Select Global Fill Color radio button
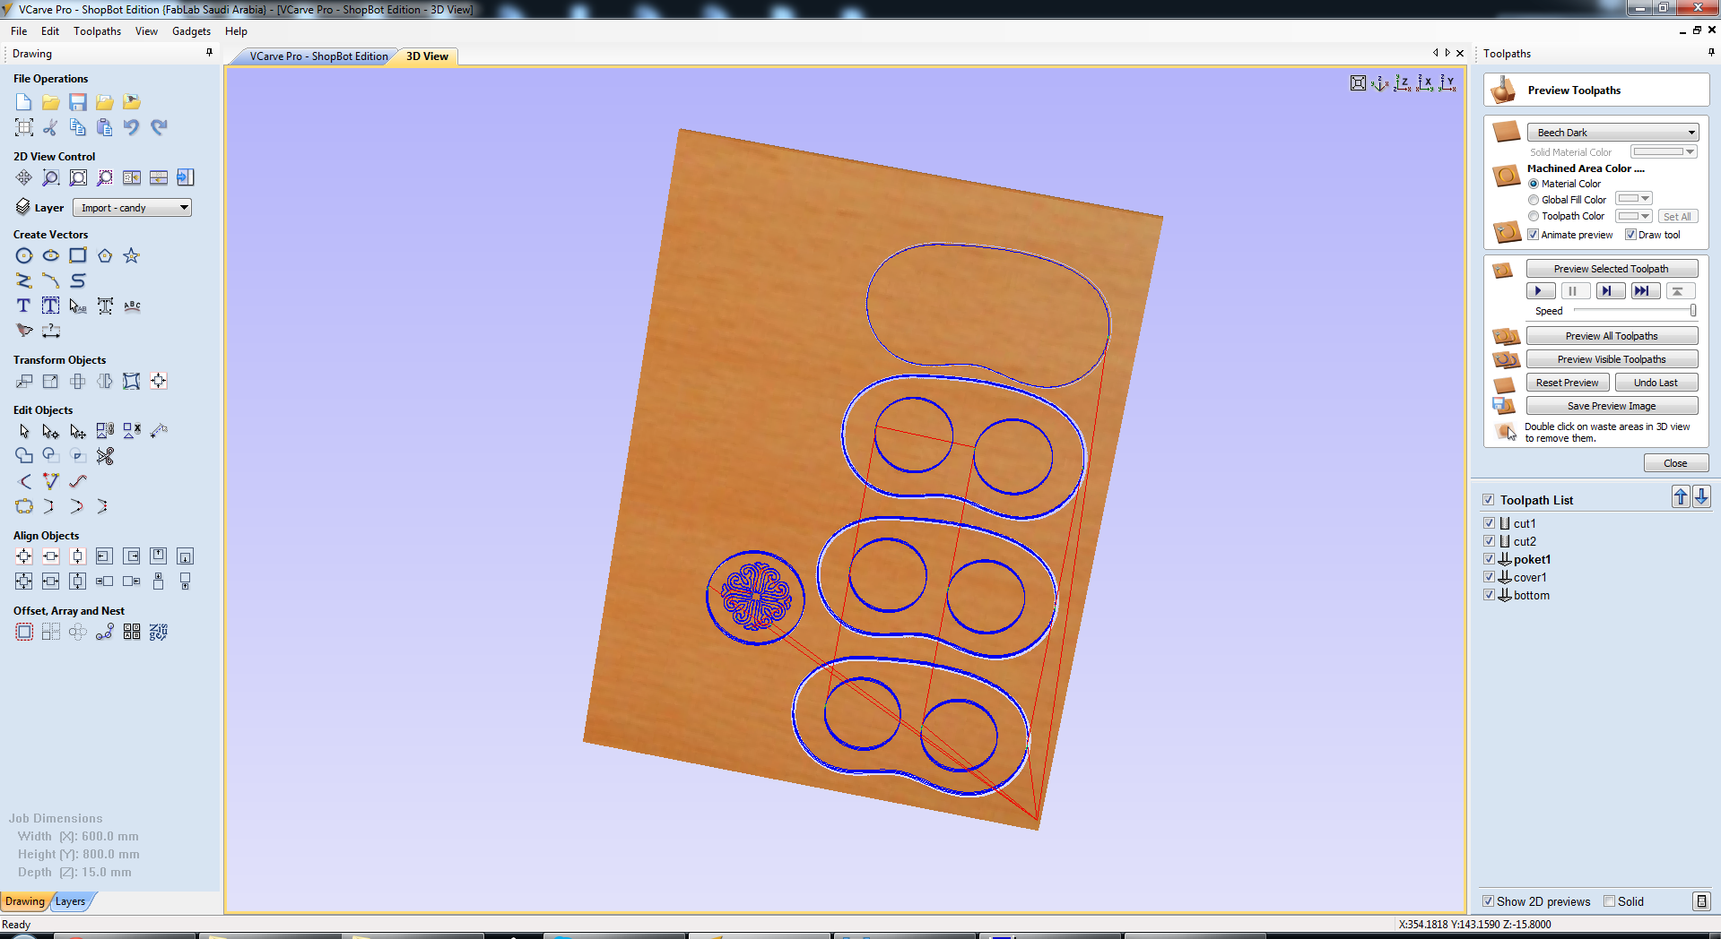The height and width of the screenshot is (939, 1721). point(1534,200)
